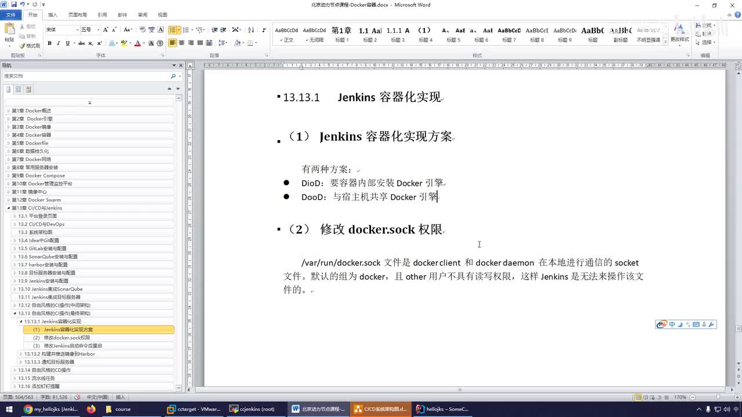Toggle strikethrough (abc) formatting
Viewport: 742px width, 417px height.
(x=82, y=43)
